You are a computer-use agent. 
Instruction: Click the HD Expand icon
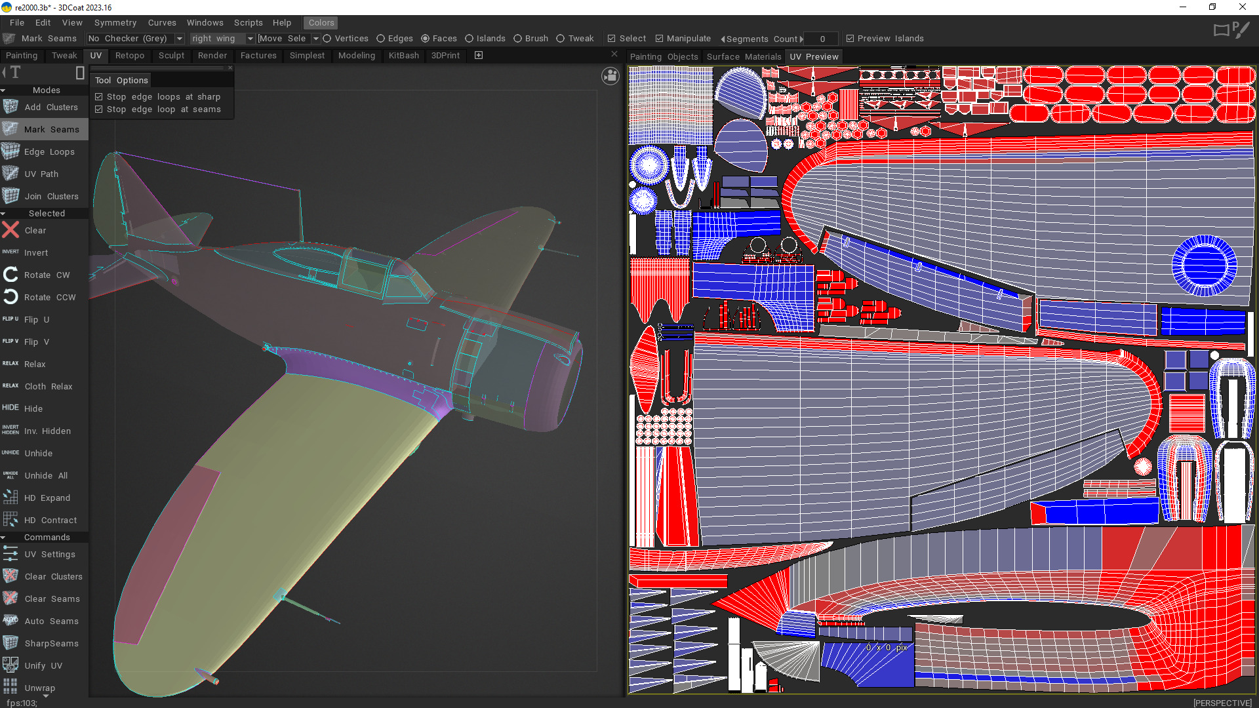click(10, 498)
